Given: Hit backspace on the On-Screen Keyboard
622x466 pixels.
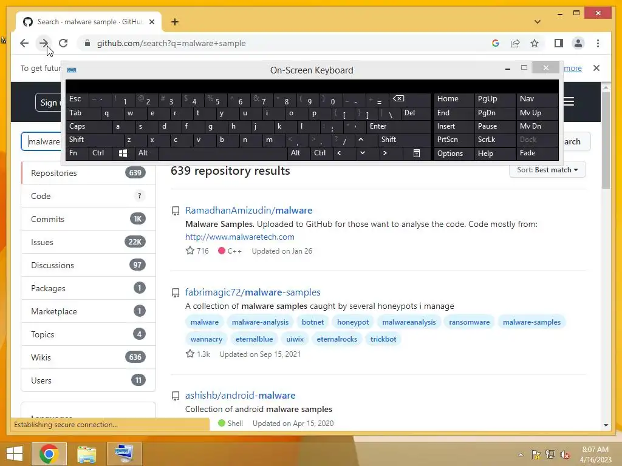Looking at the screenshot, I should [408, 99].
